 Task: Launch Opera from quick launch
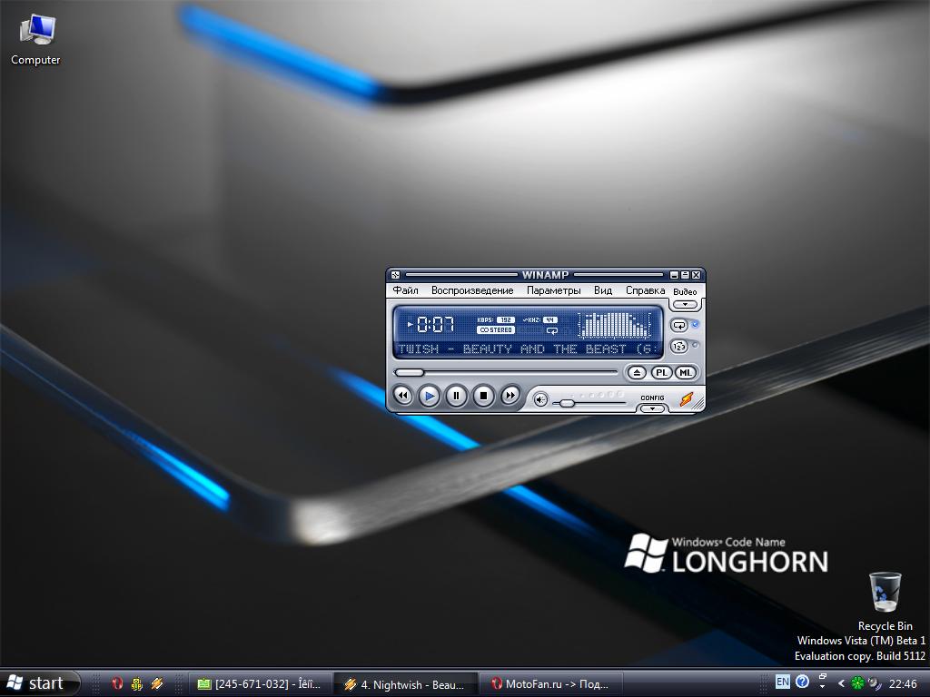[x=117, y=684]
